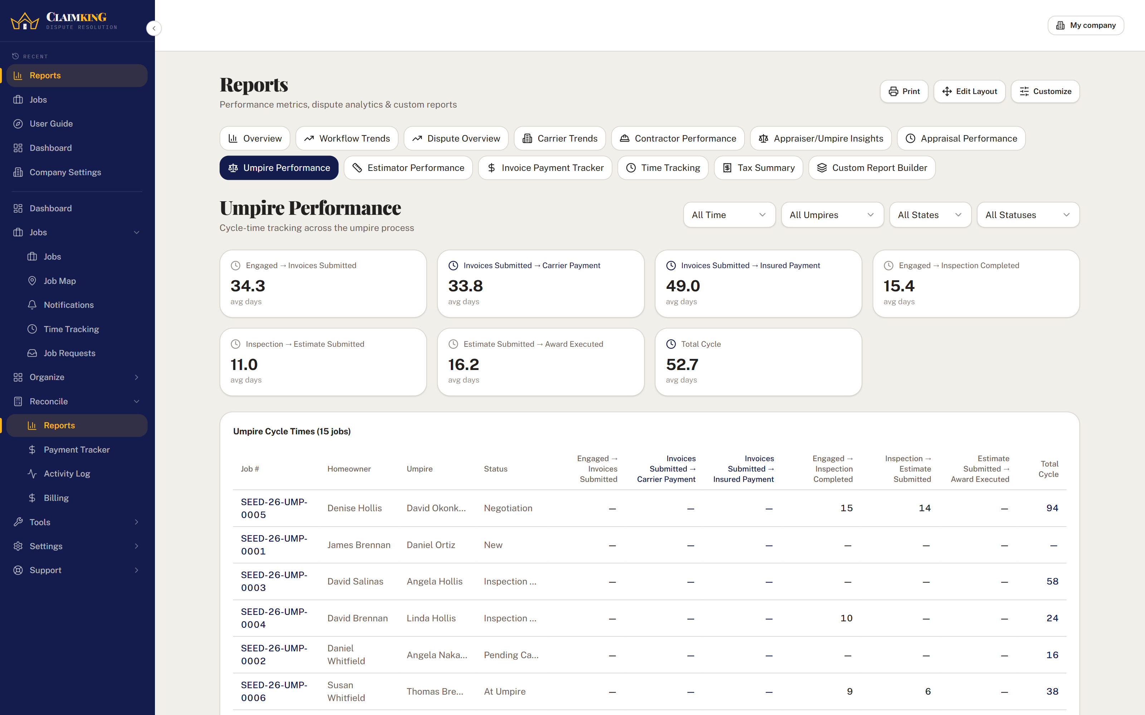Click the Notifications bell icon
This screenshot has height=715, width=1145.
coord(32,305)
